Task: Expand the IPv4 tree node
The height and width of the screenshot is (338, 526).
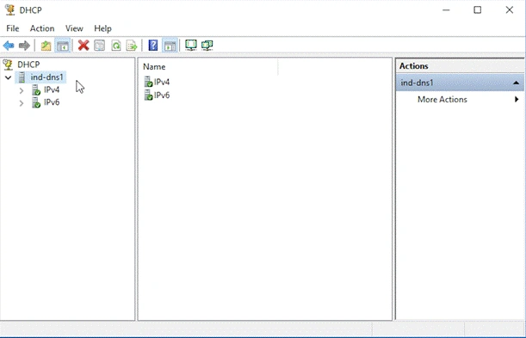Action: tap(22, 90)
